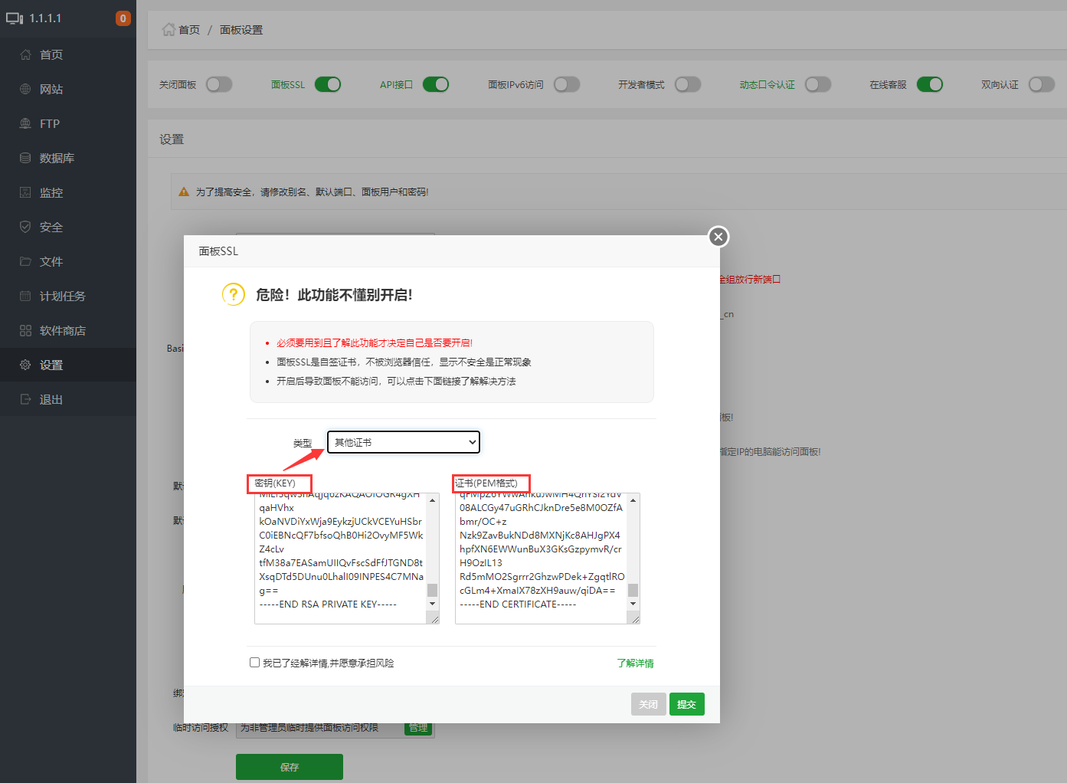
Task: Open 计划任务 in the sidebar menu
Action: pos(68,296)
